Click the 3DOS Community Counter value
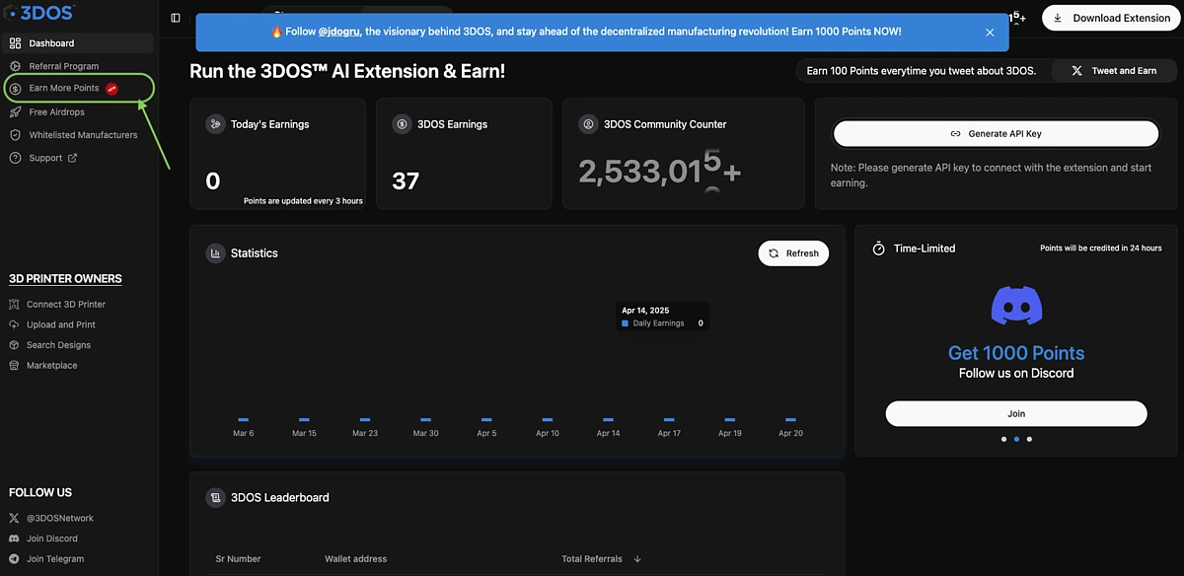 coord(659,172)
